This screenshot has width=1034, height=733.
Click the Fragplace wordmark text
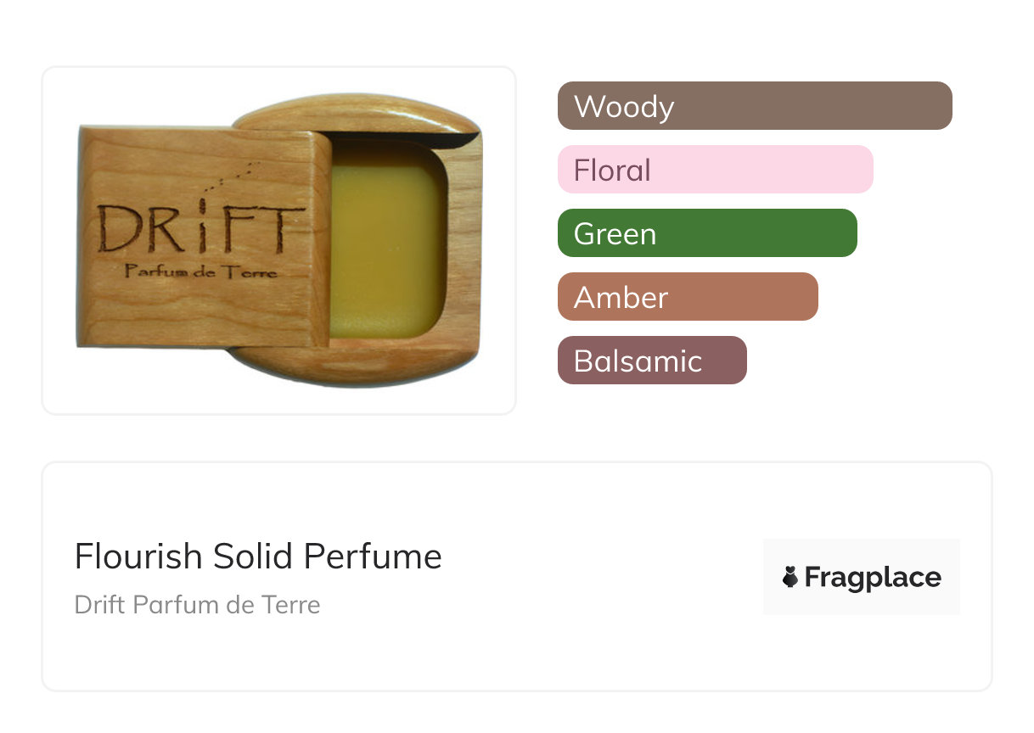(x=873, y=578)
